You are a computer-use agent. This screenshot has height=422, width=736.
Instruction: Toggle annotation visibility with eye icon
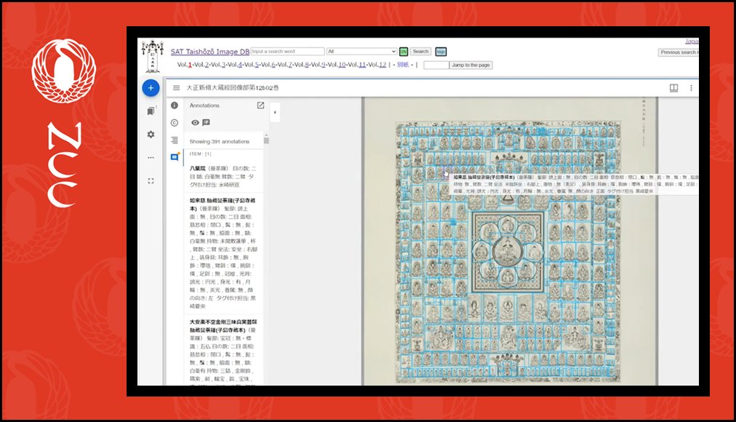tap(195, 122)
